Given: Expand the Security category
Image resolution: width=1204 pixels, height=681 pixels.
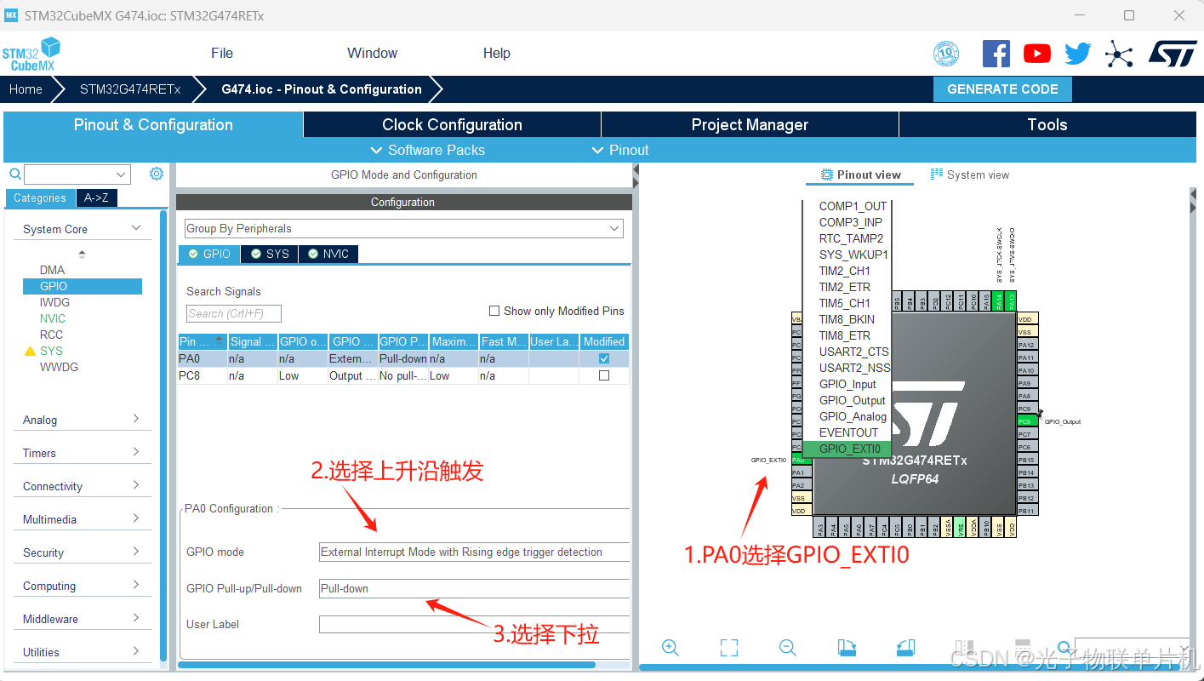Looking at the screenshot, I should pos(136,552).
